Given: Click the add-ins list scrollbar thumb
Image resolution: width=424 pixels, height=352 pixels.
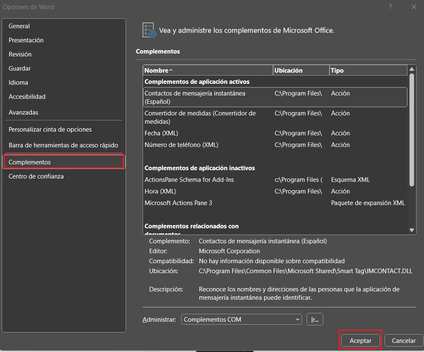Looking at the screenshot, I should [x=412, y=130].
